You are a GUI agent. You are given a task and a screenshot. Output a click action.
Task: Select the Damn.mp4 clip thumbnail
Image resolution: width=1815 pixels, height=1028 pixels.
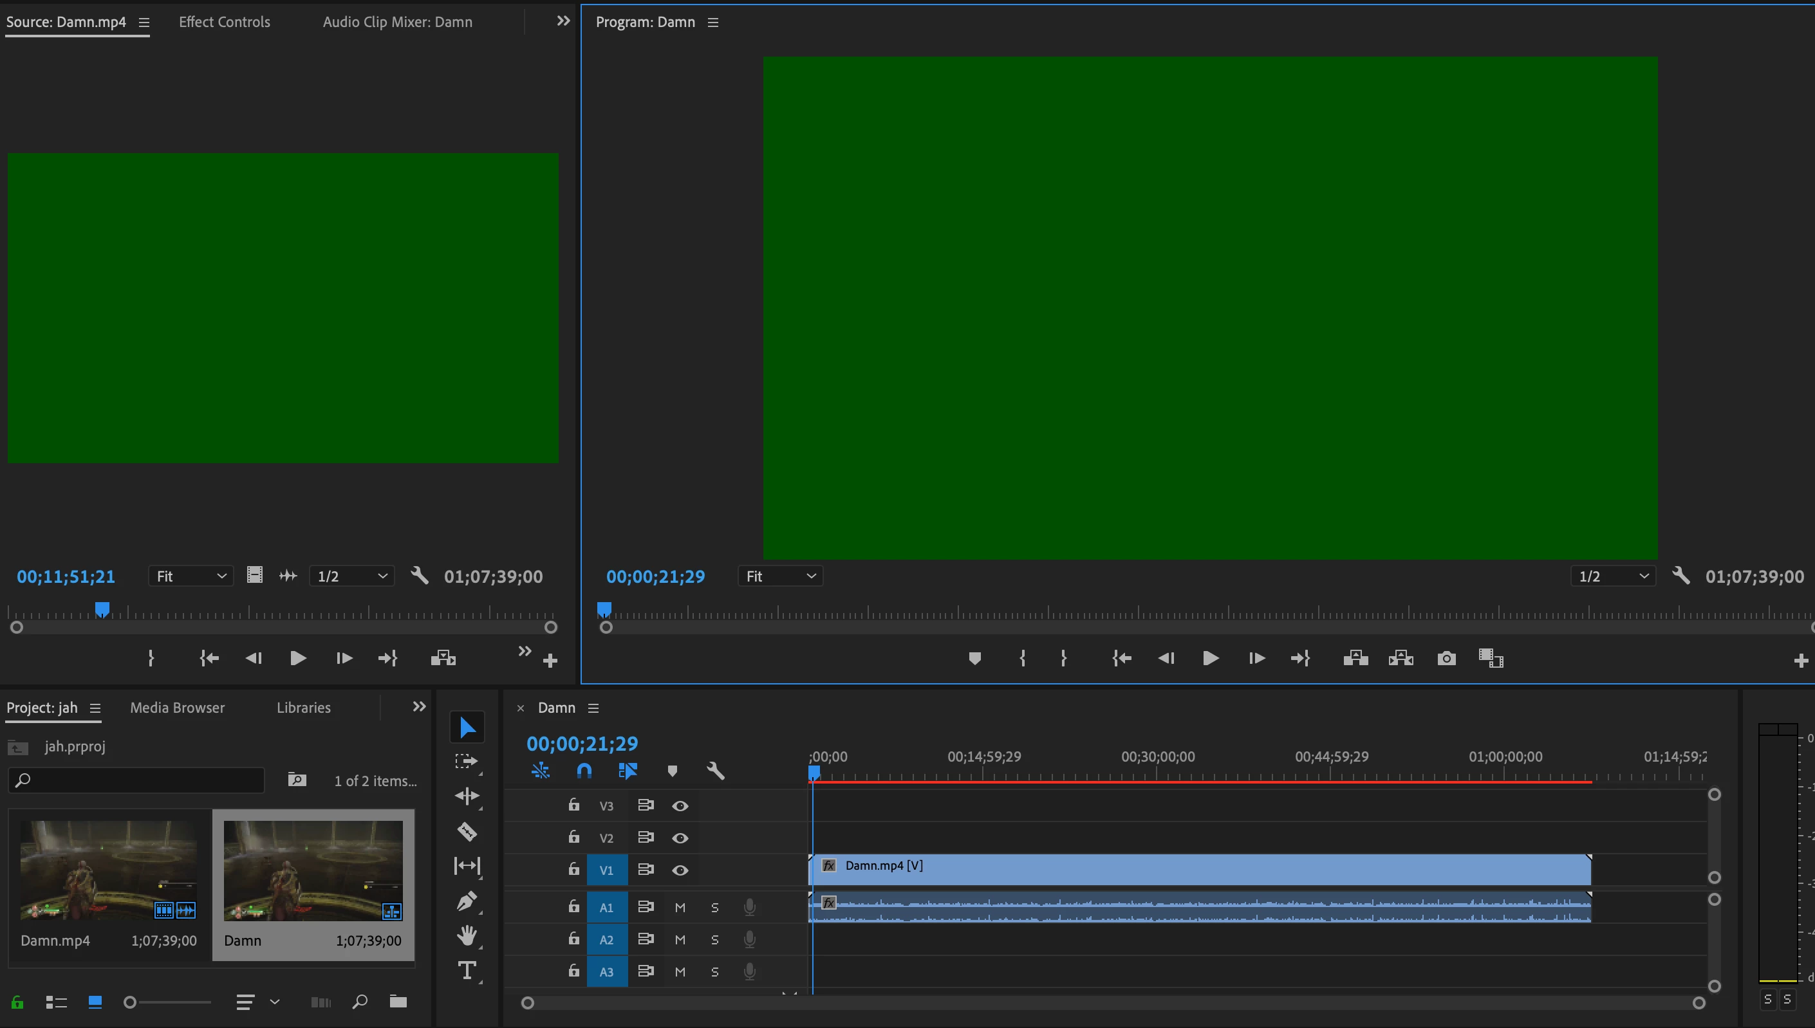coord(108,870)
